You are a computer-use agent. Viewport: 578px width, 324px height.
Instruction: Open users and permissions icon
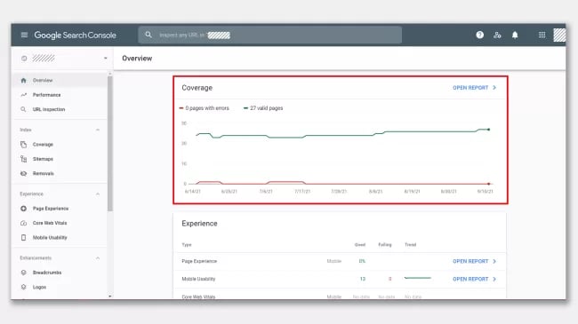pyautogui.click(x=497, y=35)
